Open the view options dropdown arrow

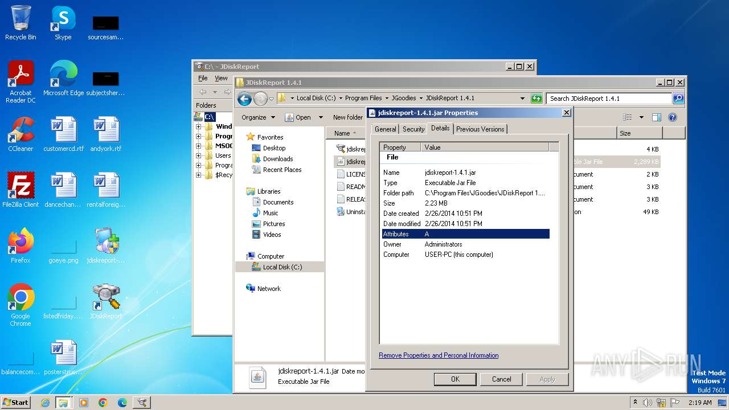(641, 117)
